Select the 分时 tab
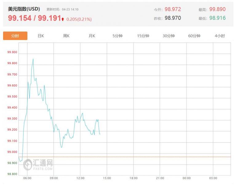Image resolution: width=236 pixels, height=185 pixels. tap(15, 36)
